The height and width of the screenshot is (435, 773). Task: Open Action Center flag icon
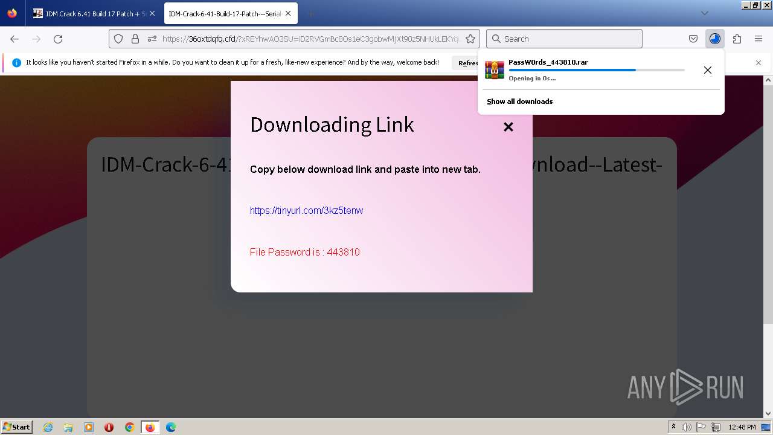point(702,427)
